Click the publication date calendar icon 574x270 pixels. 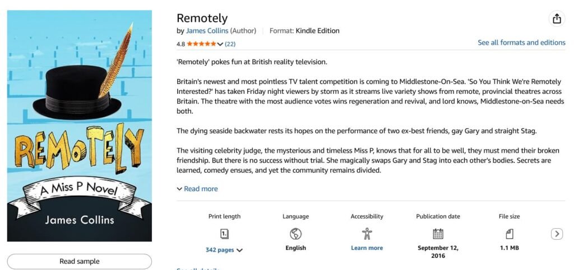438,234
